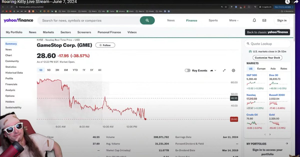
Task: Open the Analysts bookmarks folder
Action: point(72,11)
